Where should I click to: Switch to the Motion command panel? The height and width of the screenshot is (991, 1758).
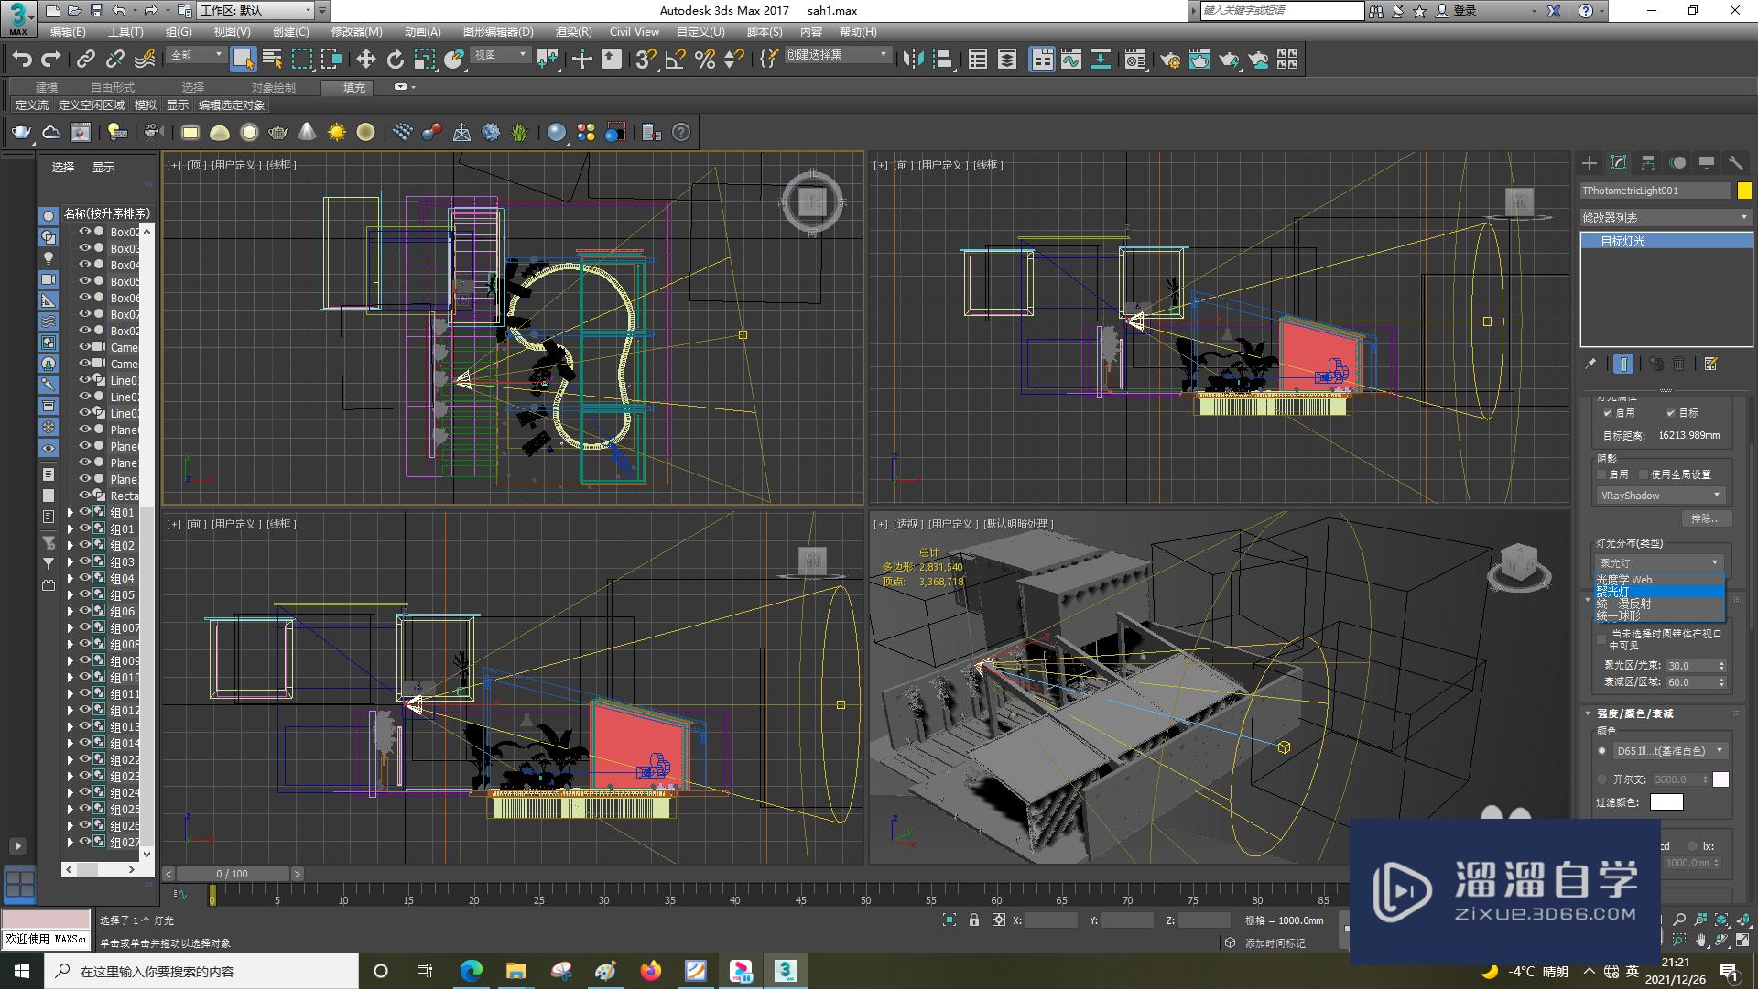[1677, 163]
